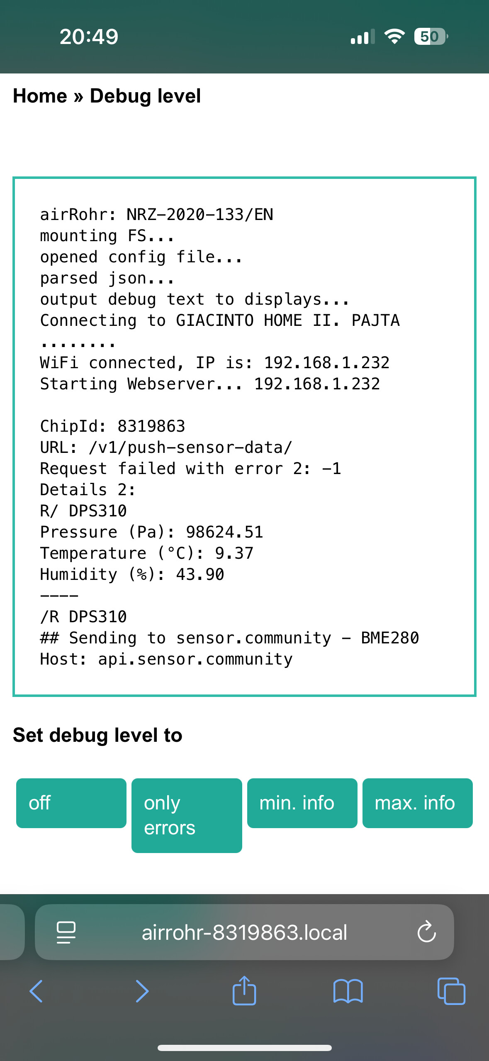Tap the airrohr-8319863.local address field

244,932
